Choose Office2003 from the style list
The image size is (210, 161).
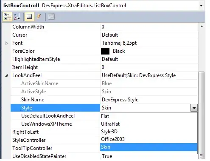(148, 139)
